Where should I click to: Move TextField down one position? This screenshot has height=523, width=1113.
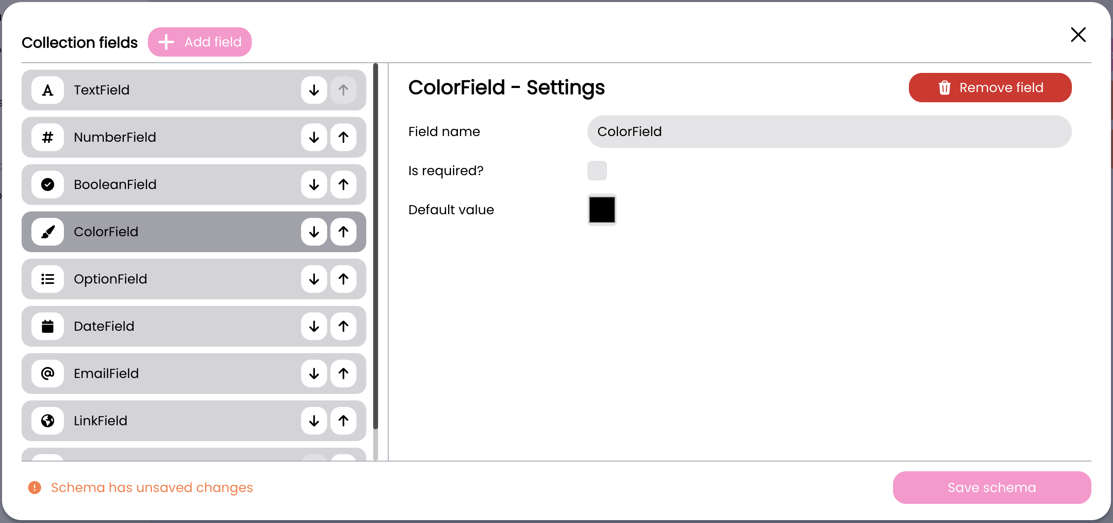[x=314, y=90]
